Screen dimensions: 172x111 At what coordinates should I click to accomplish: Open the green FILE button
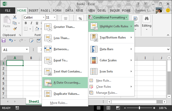[8, 11]
